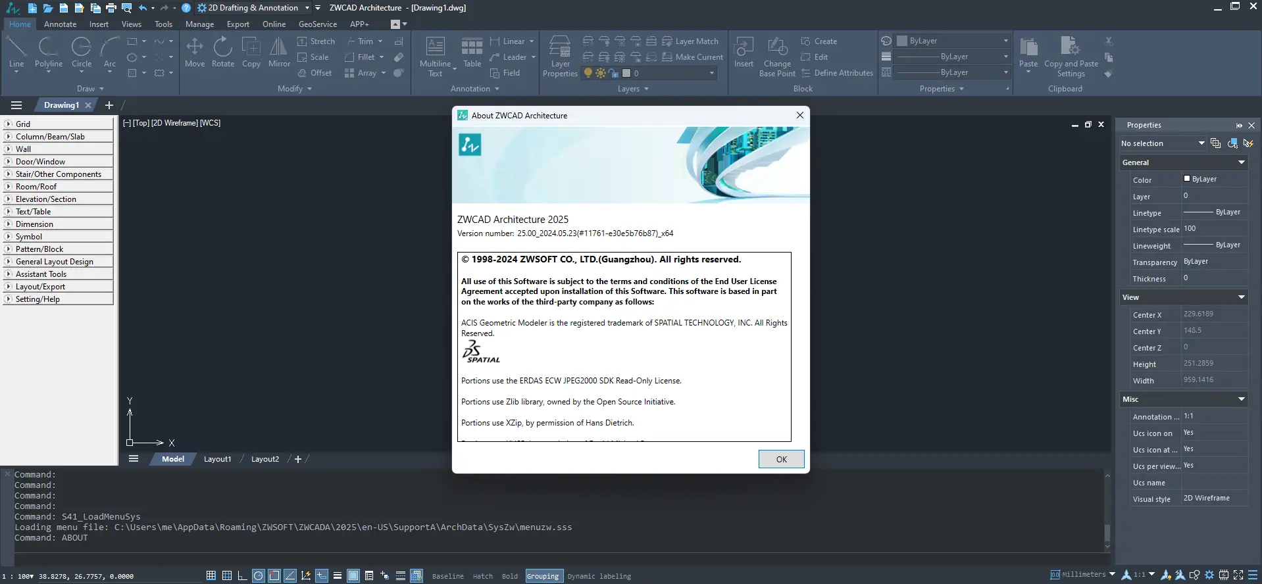Activate the Rotate tool

(x=223, y=53)
